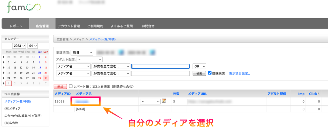Focus the second search text field
Image resolution: width=328 pixels, height=130 pixels.
pyautogui.click(x=160, y=73)
